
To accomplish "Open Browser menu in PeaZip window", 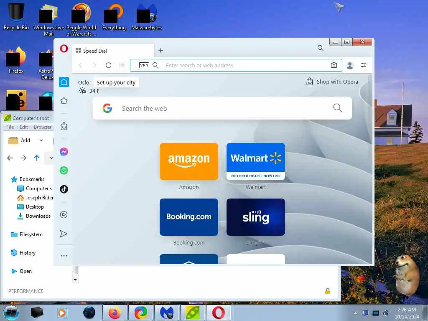I will 43,127.
